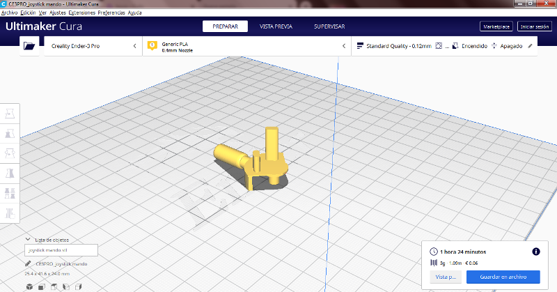The image size is (557, 292).
Task: Click the € 0.06 cost value
Action: click(x=472, y=263)
